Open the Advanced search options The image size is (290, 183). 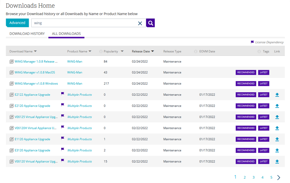17,23
